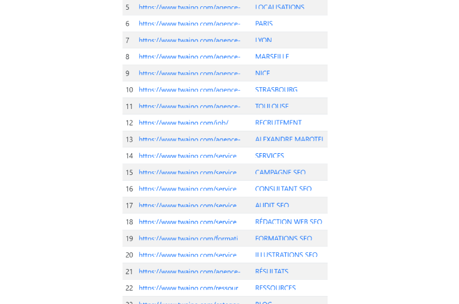Open the twaino.com/ressour URL in row 22

point(189,288)
